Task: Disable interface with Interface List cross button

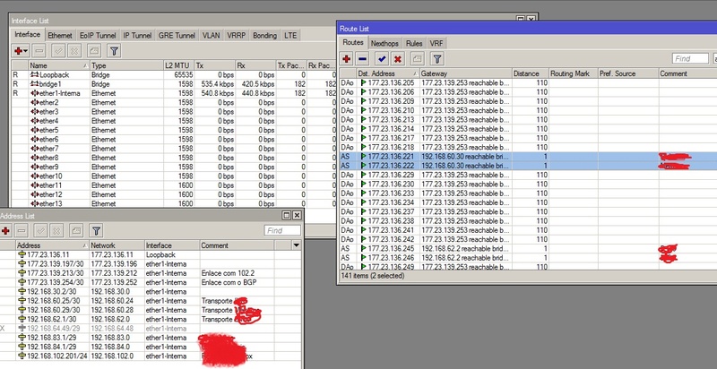Action: [x=74, y=50]
